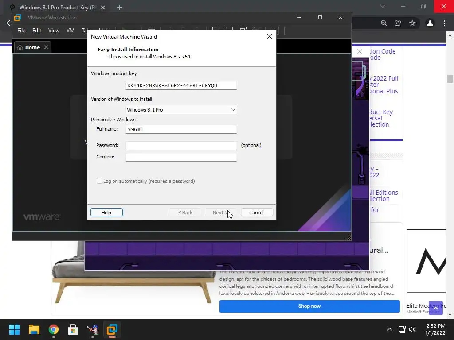Click the Next button in the wizard

tap(221, 212)
